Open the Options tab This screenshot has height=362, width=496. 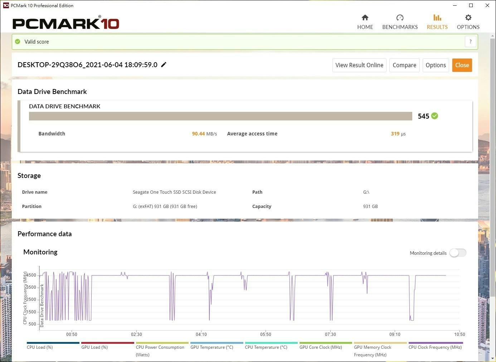[468, 22]
